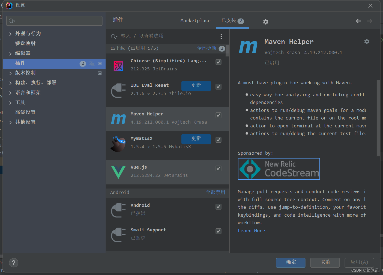Image resolution: width=383 pixels, height=275 pixels.
Task: Open the Maven Helper detail gear menu
Action: click(367, 41)
